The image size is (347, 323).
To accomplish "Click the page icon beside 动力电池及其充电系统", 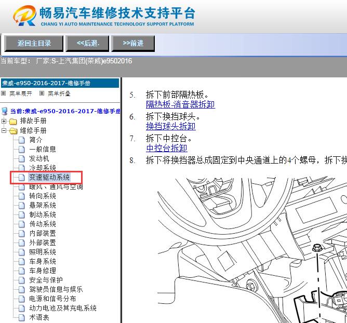I will [x=21, y=308].
